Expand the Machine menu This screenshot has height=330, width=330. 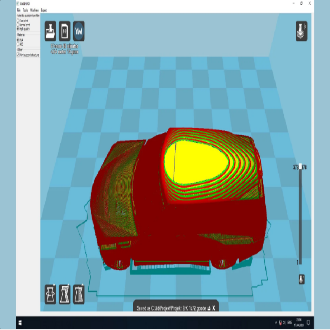(x=34, y=9)
